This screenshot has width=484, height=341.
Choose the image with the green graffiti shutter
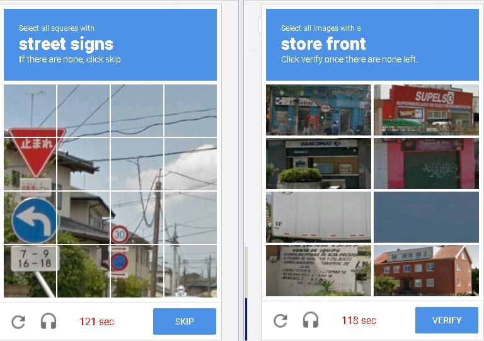point(426,163)
